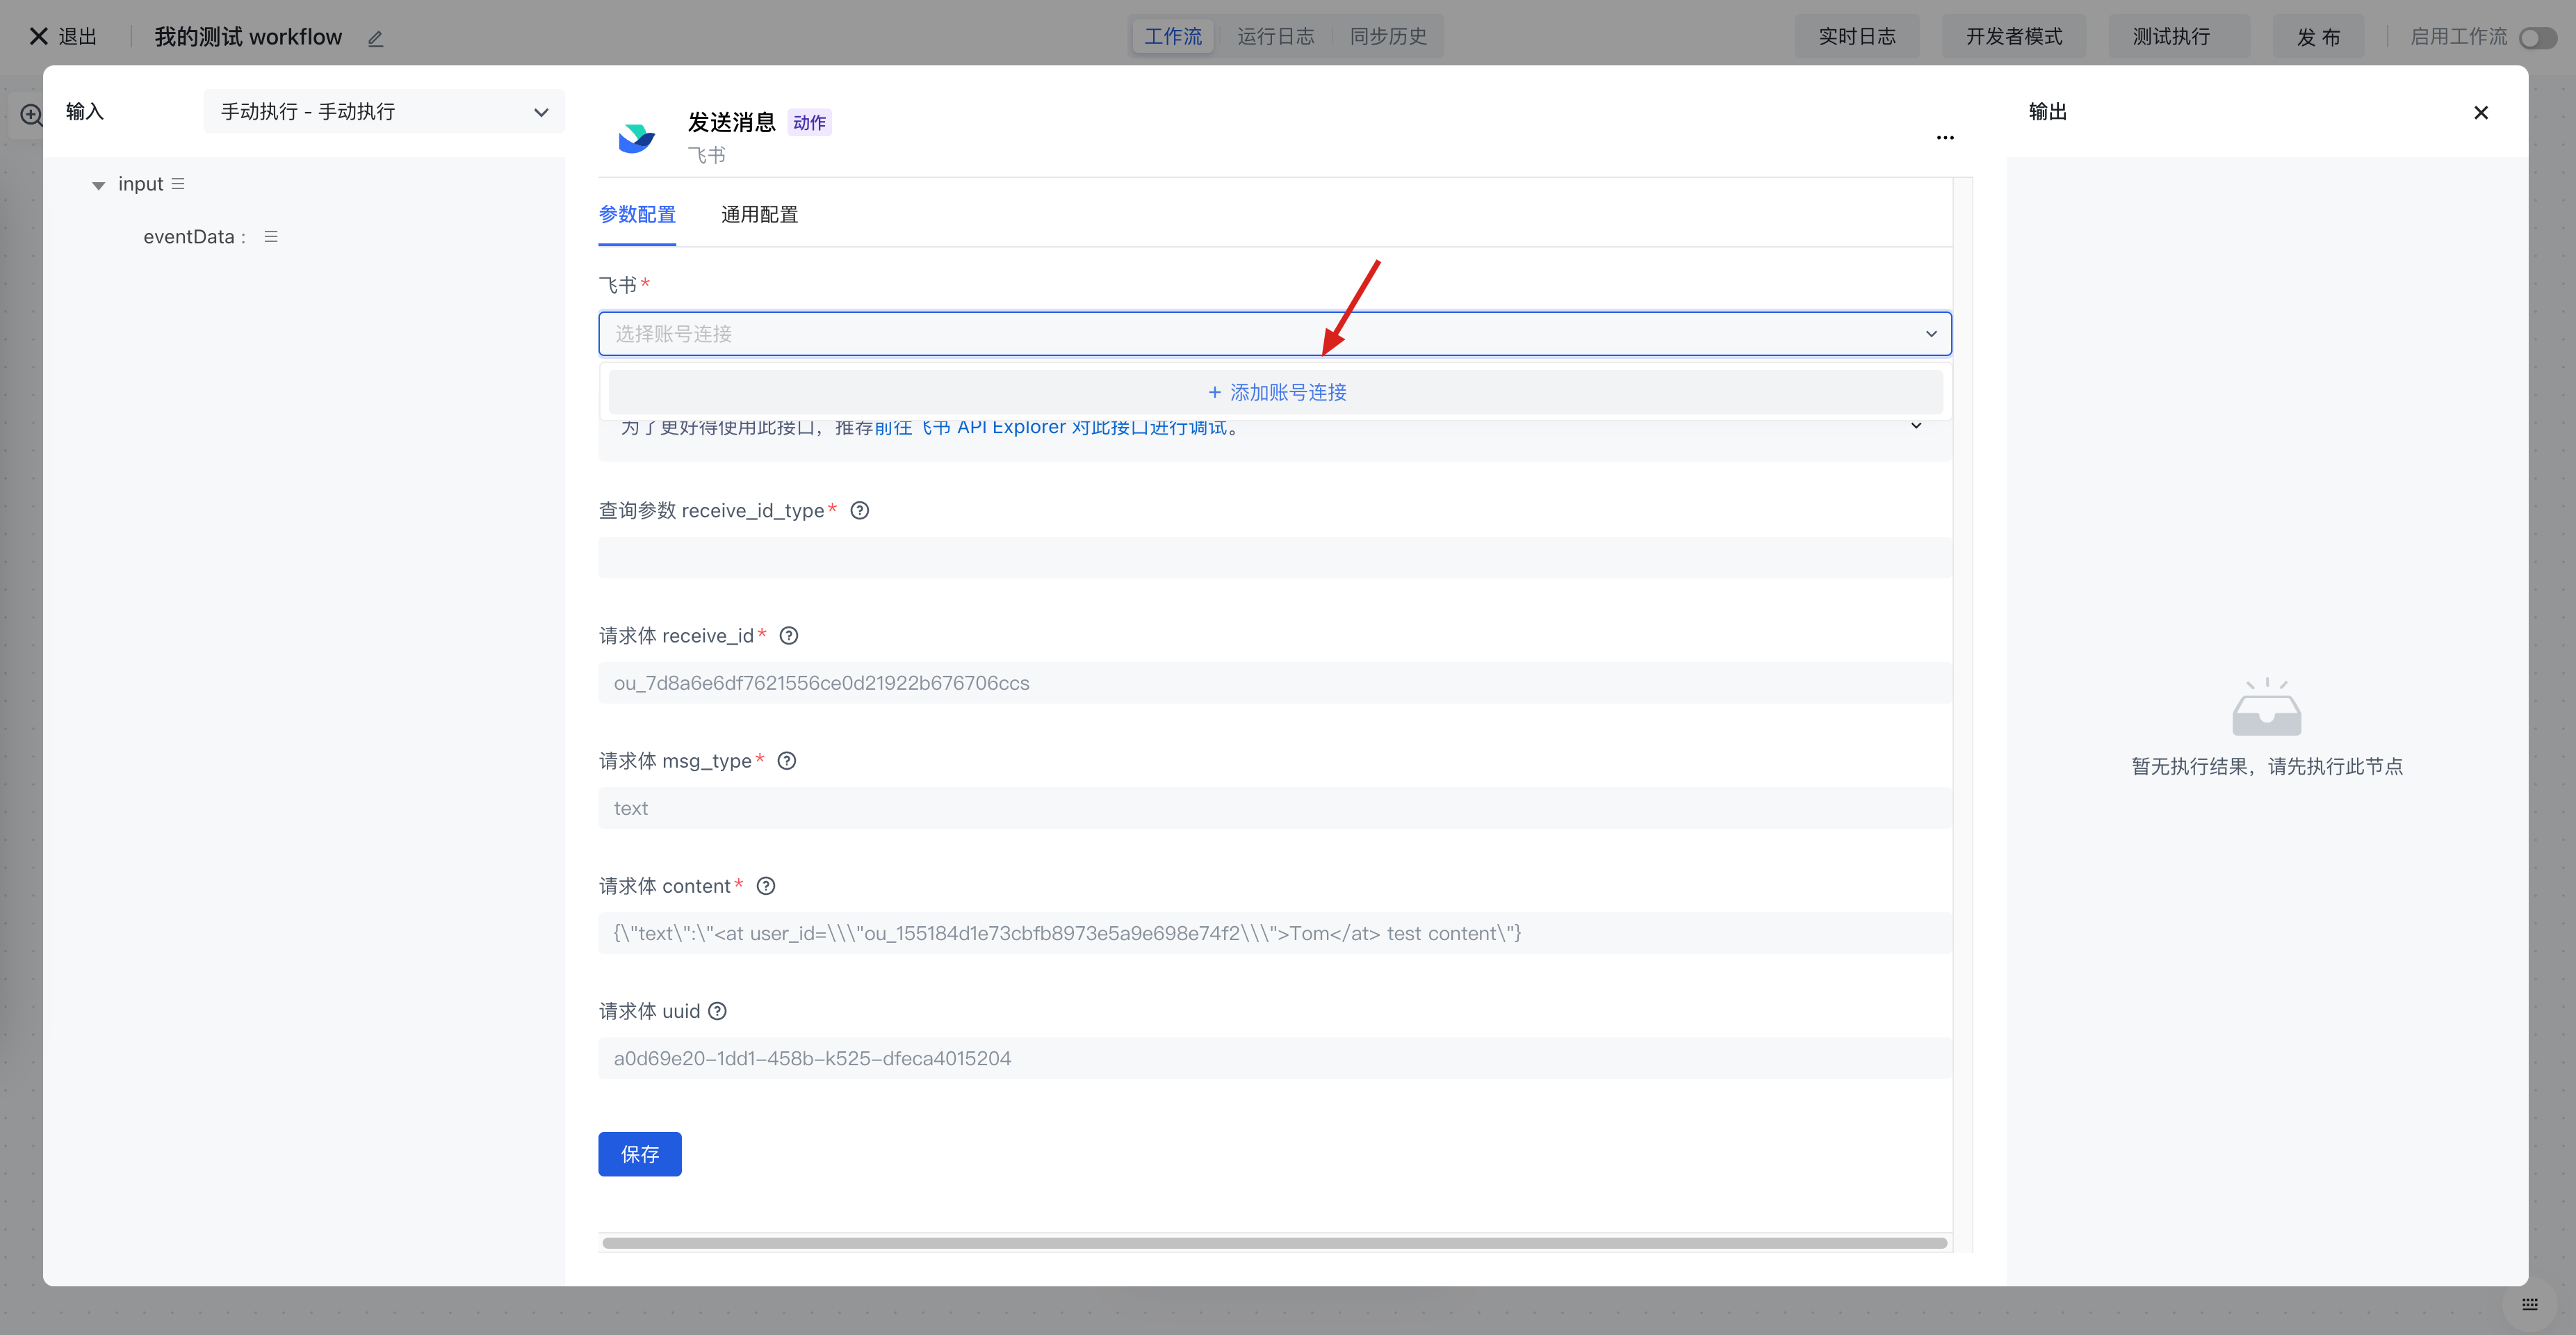2576x1335 pixels.
Task: Click the help icon next to content
Action: 765,886
